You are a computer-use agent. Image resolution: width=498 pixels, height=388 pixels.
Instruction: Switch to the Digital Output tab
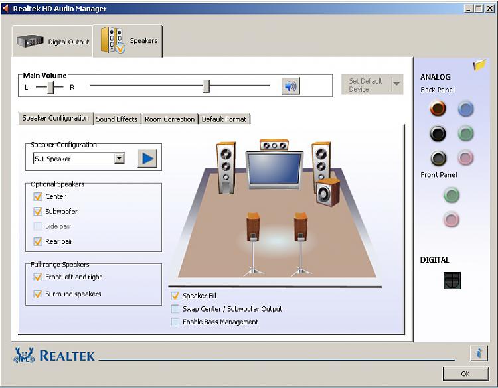[52, 41]
